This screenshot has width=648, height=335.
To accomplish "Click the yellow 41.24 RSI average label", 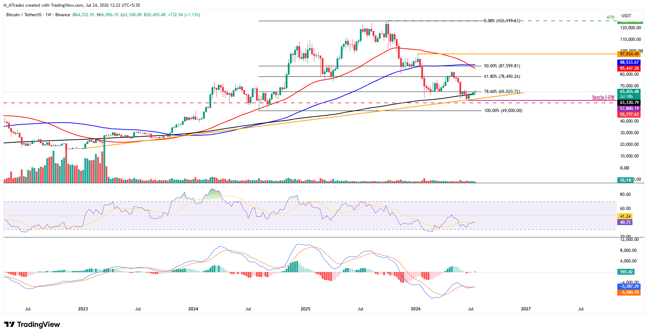I will coord(625,216).
